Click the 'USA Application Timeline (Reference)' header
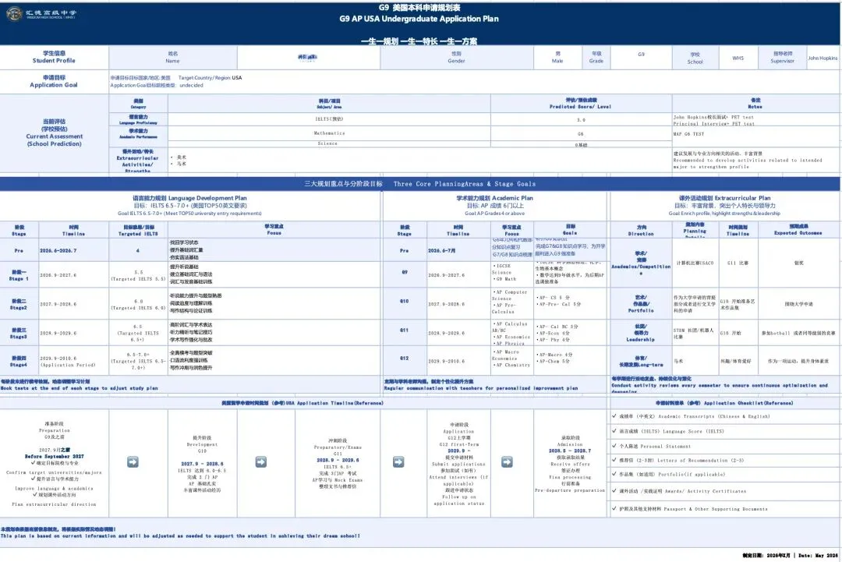The image size is (842, 562). [x=302, y=402]
